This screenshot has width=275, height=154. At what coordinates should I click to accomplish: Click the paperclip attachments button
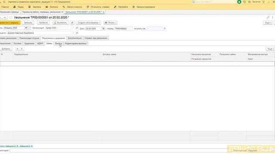coord(72,23)
